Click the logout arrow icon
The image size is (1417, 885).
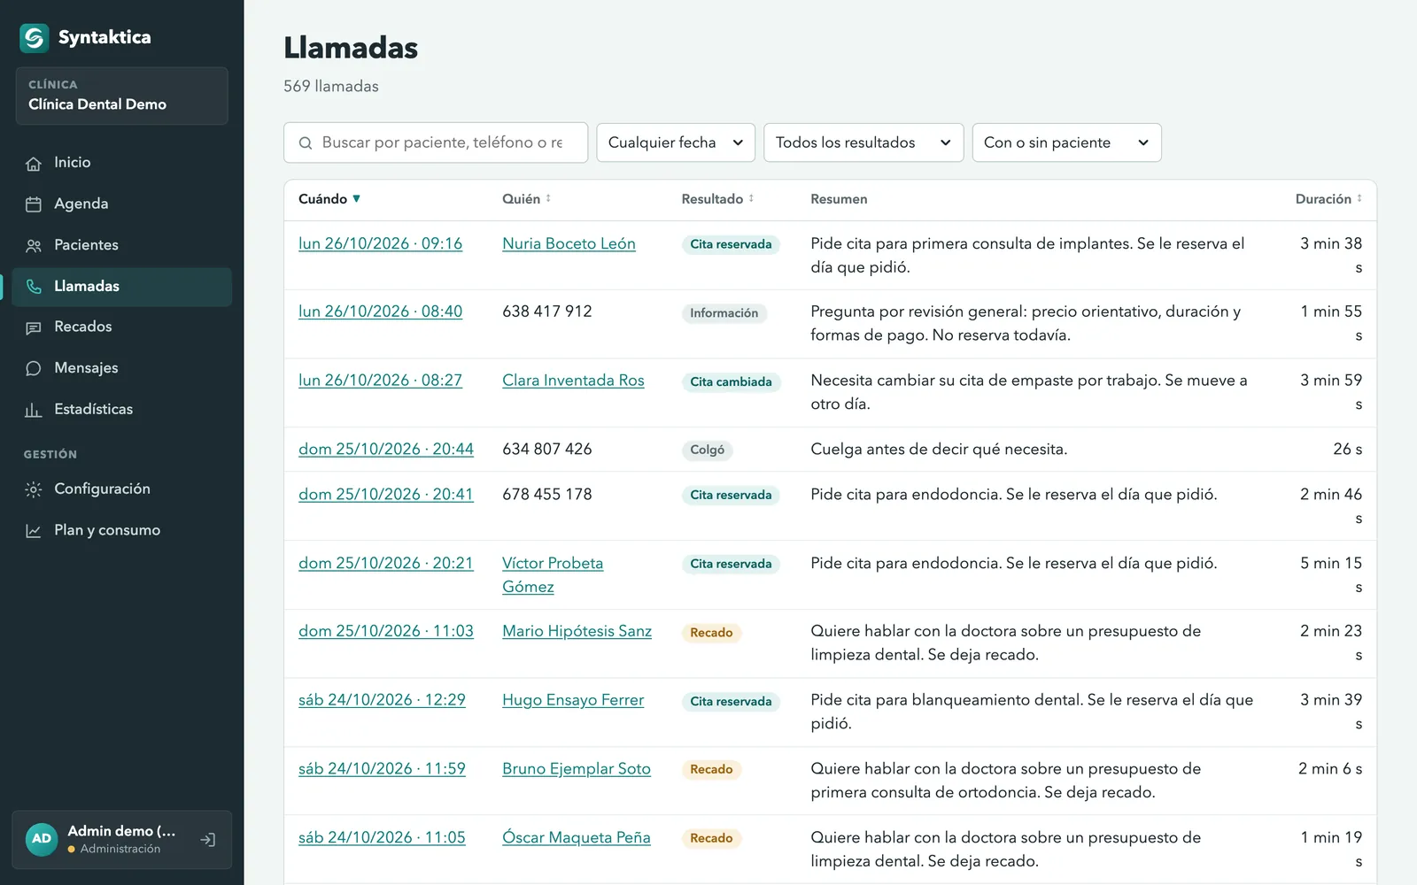point(208,840)
